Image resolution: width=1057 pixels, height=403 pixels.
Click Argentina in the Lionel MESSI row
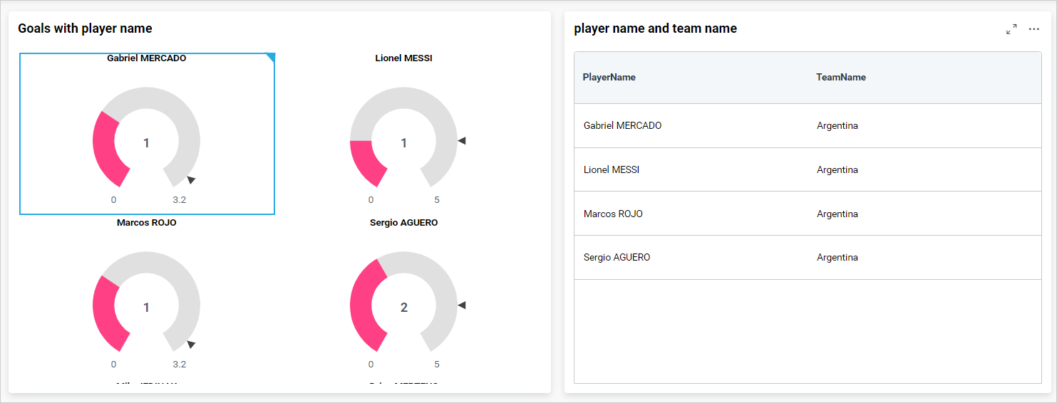(x=837, y=170)
